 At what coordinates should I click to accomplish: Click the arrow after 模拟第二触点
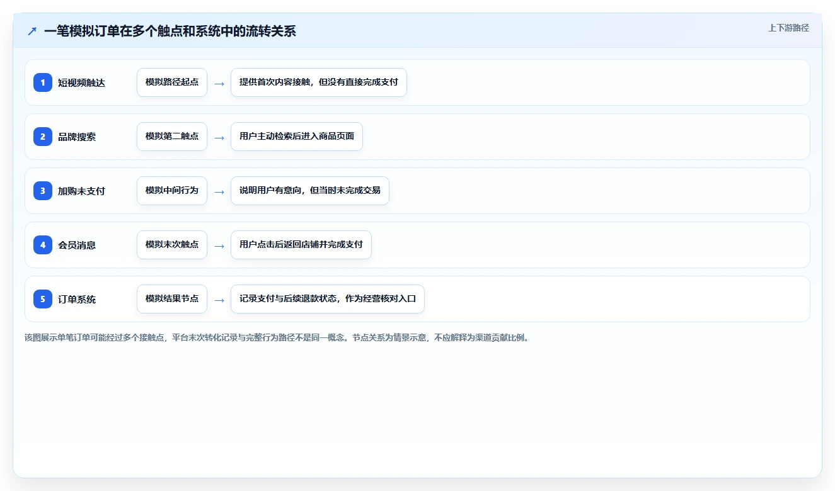pyautogui.click(x=219, y=137)
